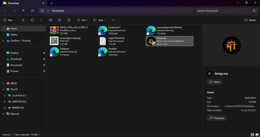Screen dimensions: 260x137
Task: Unpin Pictures using its pin icon
Action: pyautogui.click(x=44, y=71)
